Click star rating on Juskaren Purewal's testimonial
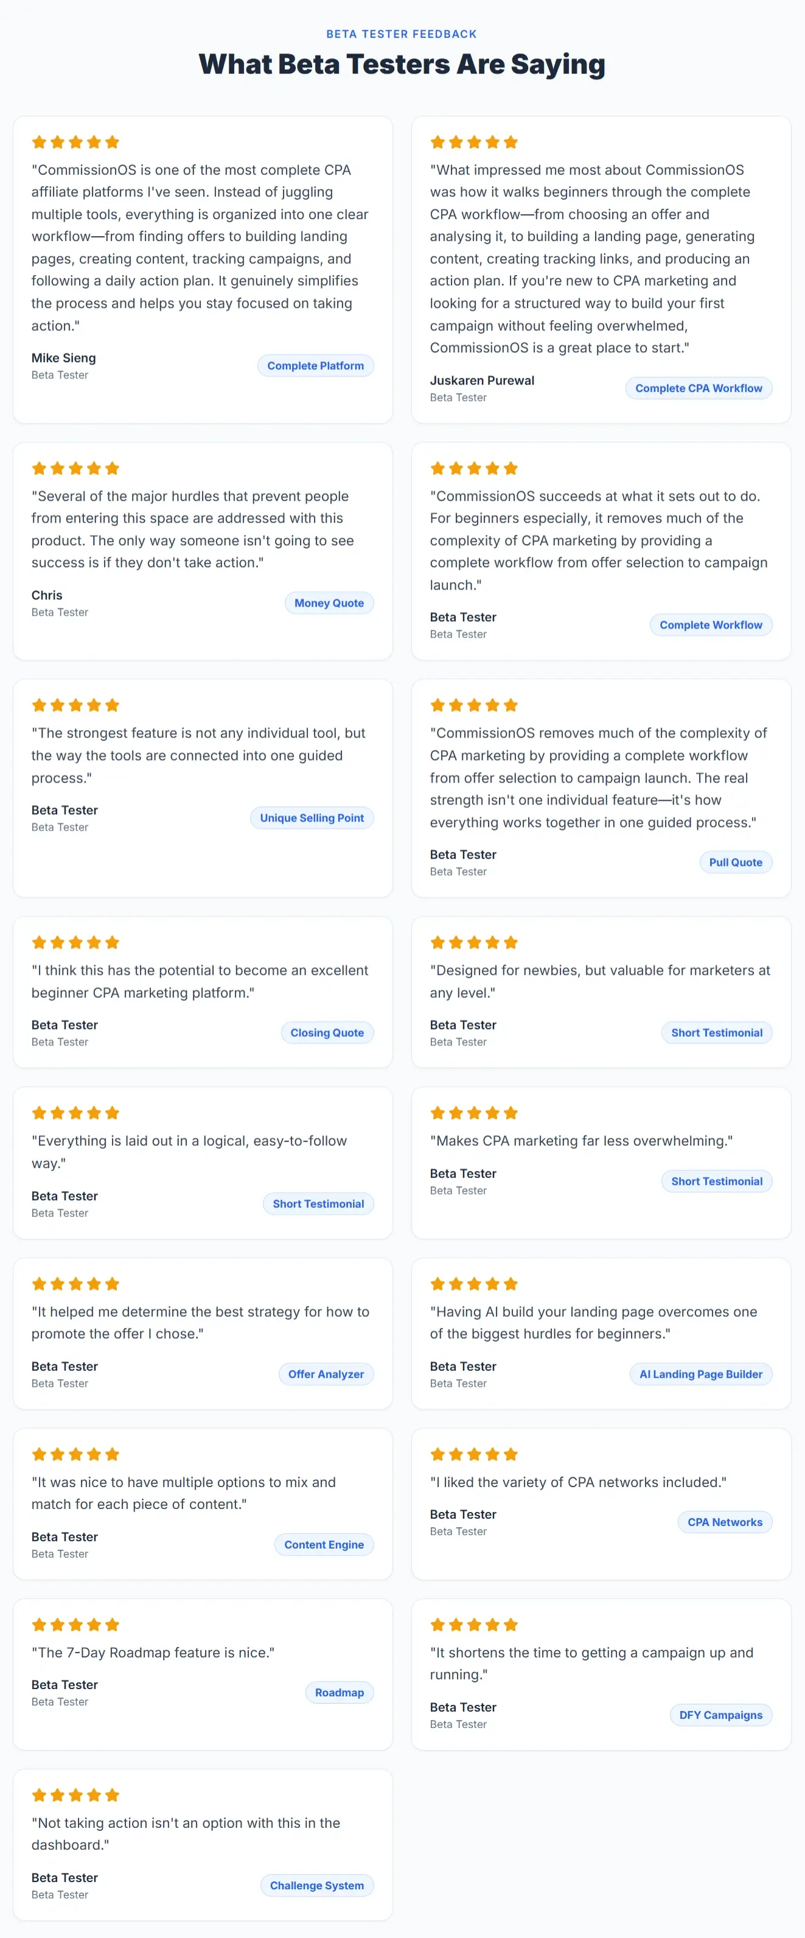 [474, 142]
